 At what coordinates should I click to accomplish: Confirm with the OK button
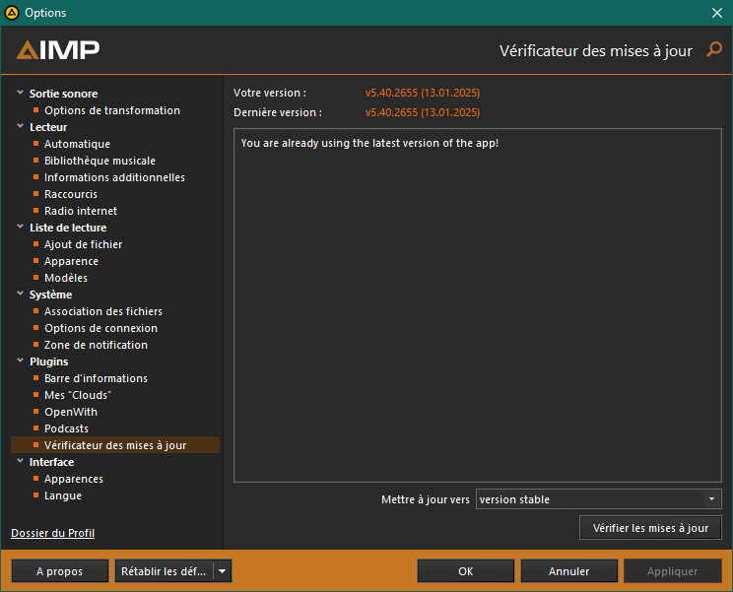(466, 571)
